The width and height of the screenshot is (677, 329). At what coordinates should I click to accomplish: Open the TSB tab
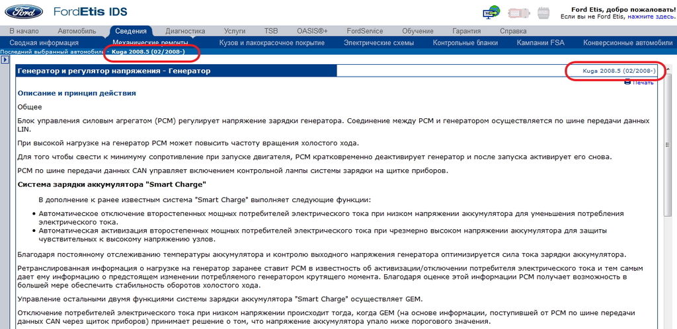[271, 31]
